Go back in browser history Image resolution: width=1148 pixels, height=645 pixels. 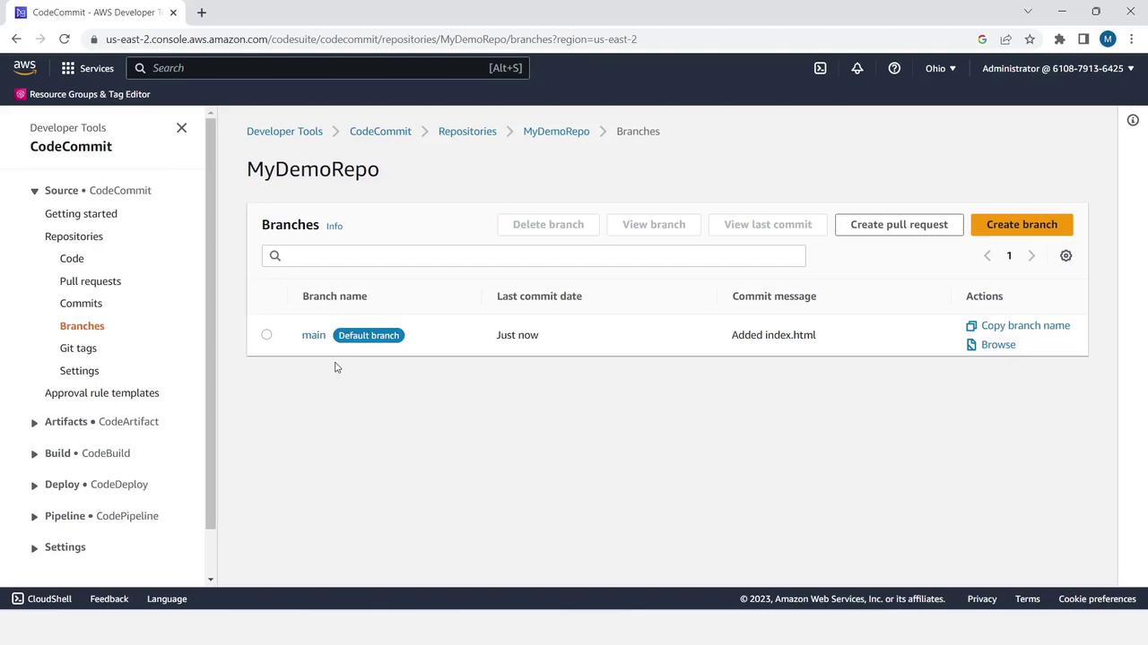(x=16, y=39)
